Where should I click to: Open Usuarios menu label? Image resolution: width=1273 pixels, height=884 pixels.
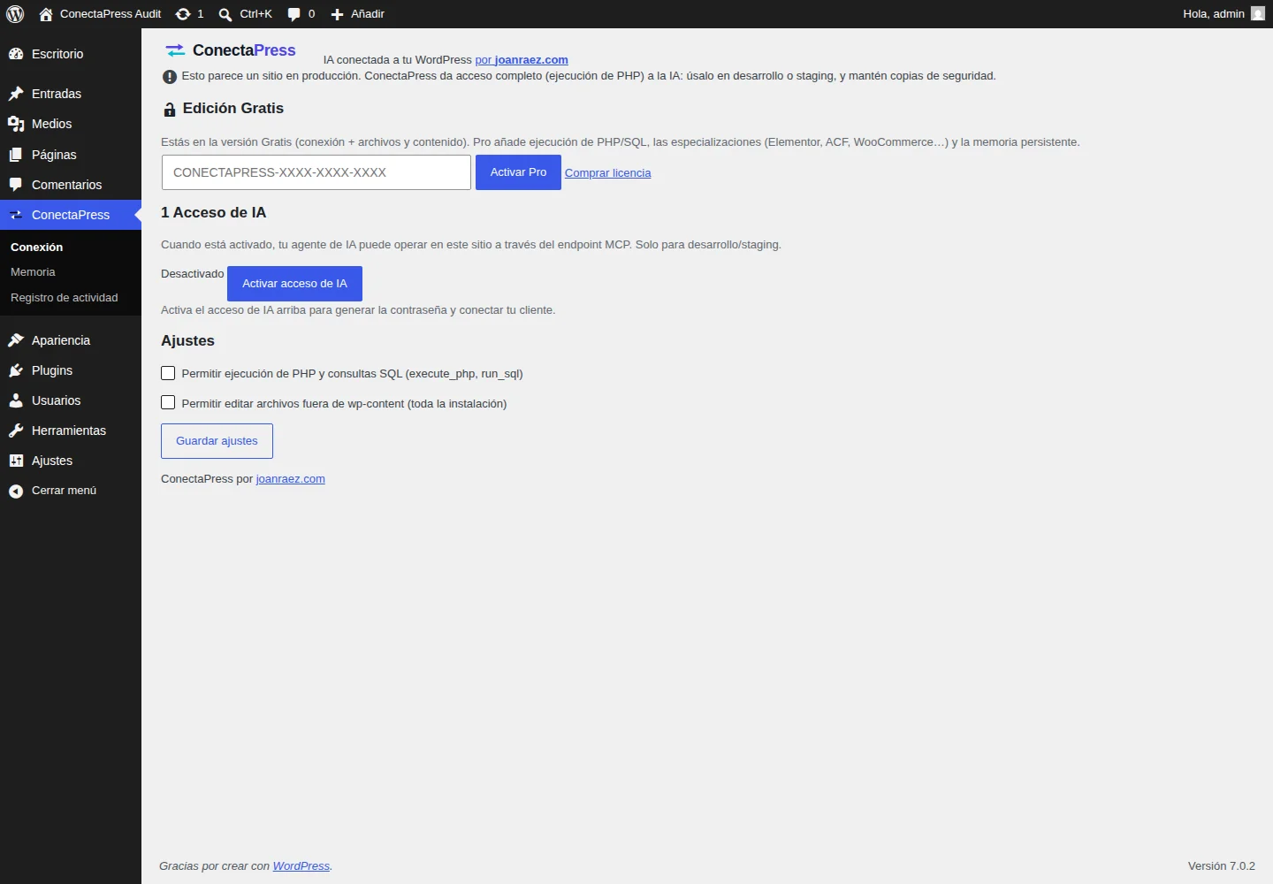coord(57,400)
